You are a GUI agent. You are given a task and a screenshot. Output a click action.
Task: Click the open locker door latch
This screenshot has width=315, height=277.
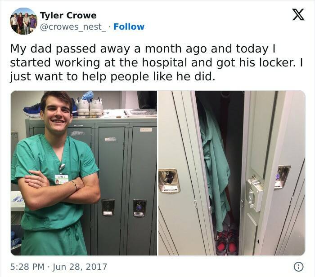click(x=255, y=194)
